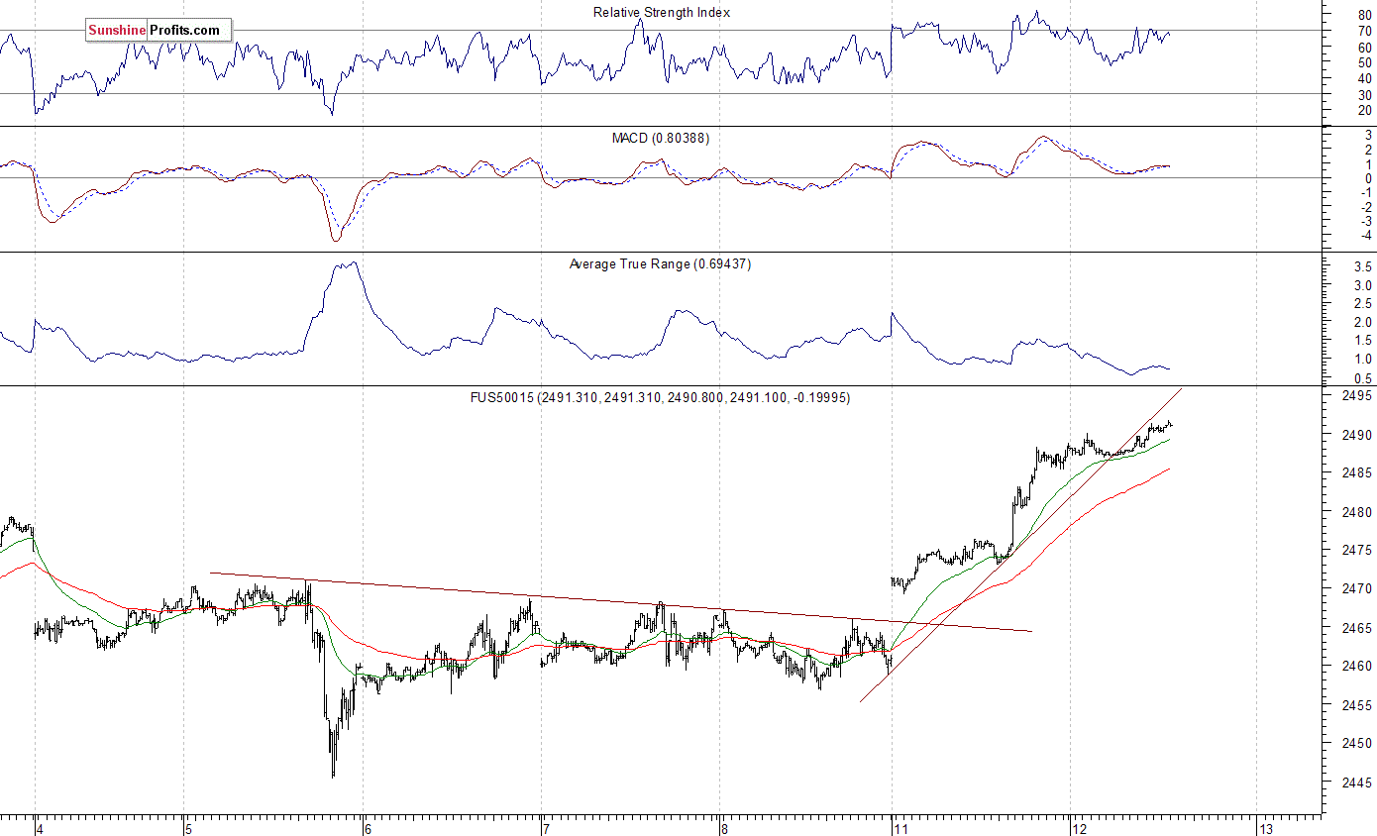This screenshot has width=1377, height=836.
Task: Click the RSI axis value 80
Action: (1365, 16)
